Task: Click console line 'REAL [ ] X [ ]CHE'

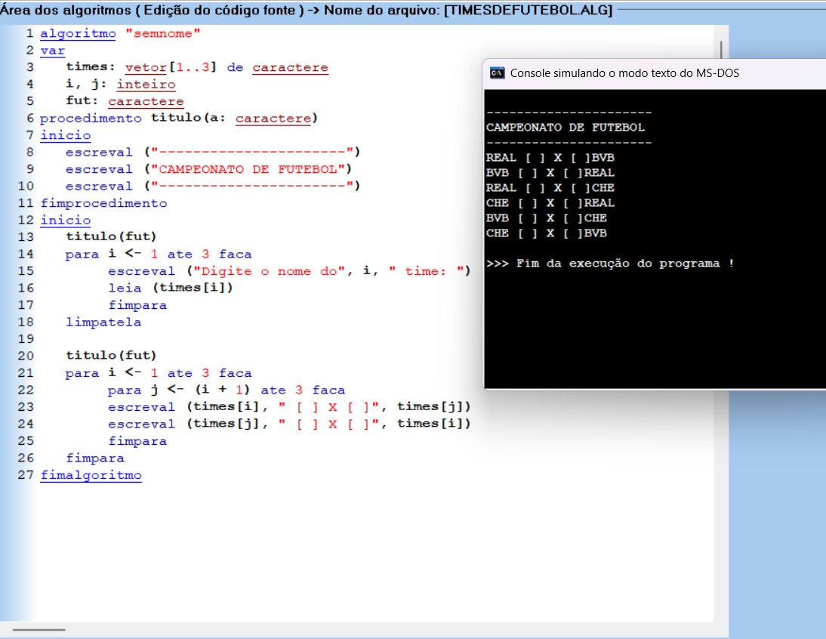Action: point(550,188)
